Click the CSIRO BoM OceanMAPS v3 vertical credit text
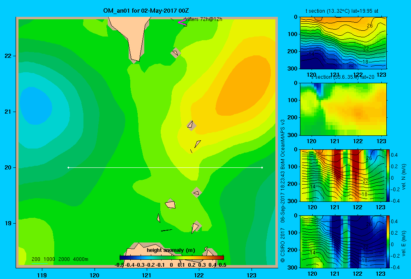Screen dimensions: 411x279 coord(283,190)
